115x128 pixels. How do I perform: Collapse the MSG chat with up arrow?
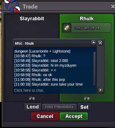click(x=94, y=43)
